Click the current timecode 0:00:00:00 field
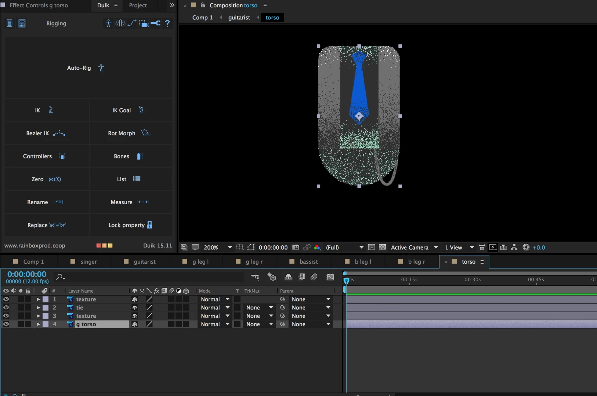Image resolution: width=597 pixels, height=396 pixels. click(27, 274)
